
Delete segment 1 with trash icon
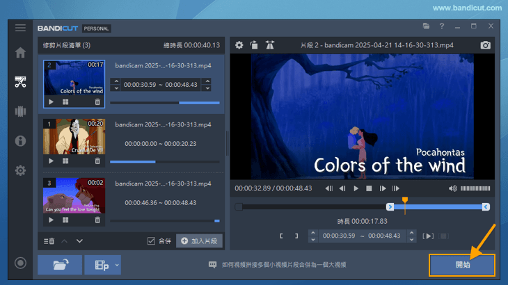[97, 161]
